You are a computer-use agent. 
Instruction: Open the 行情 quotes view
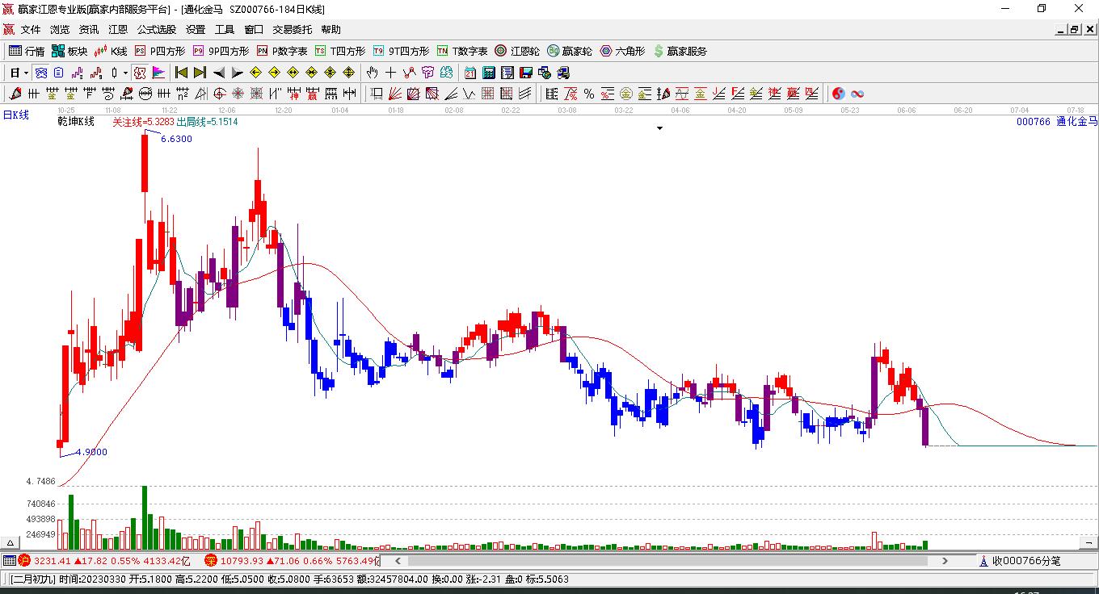[27, 51]
